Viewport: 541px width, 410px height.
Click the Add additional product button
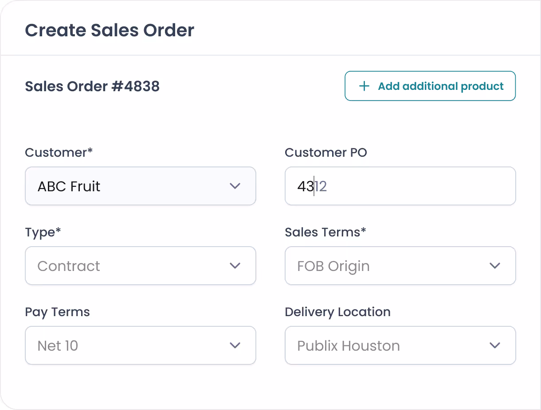430,86
